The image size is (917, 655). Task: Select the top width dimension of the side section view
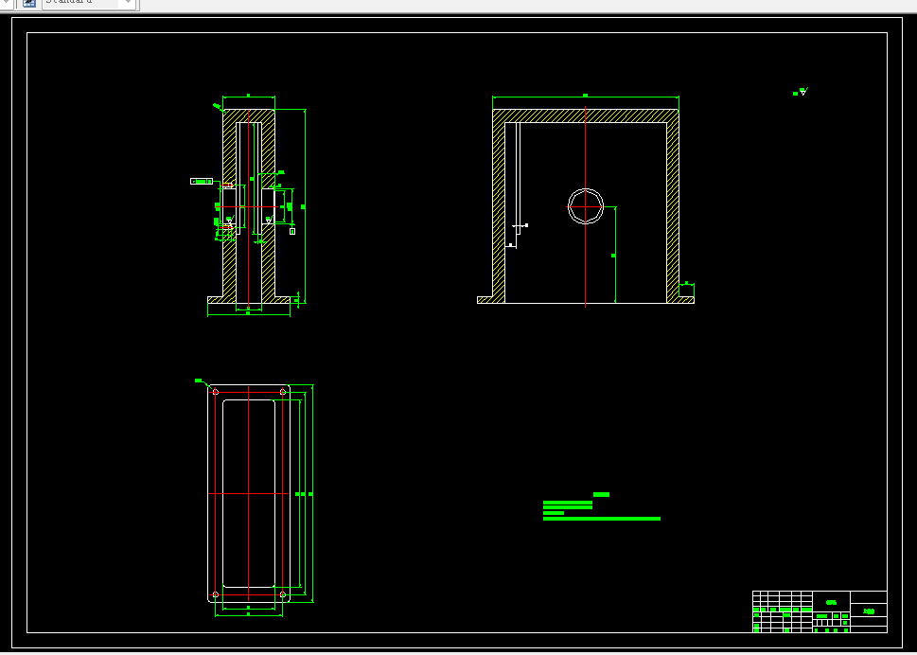(249, 97)
